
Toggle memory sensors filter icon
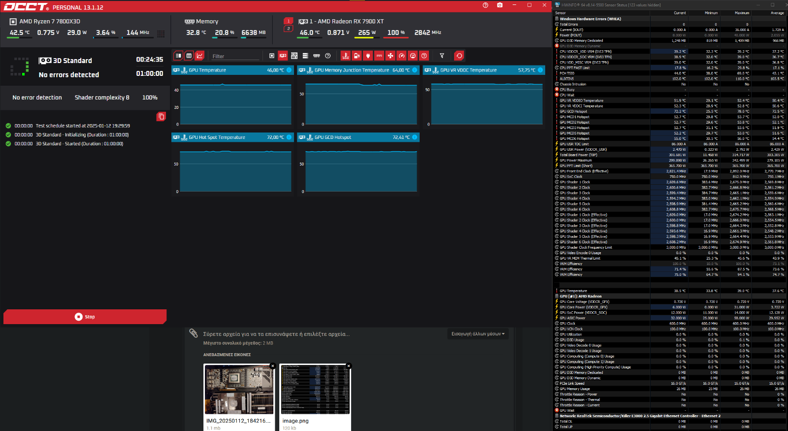[317, 56]
